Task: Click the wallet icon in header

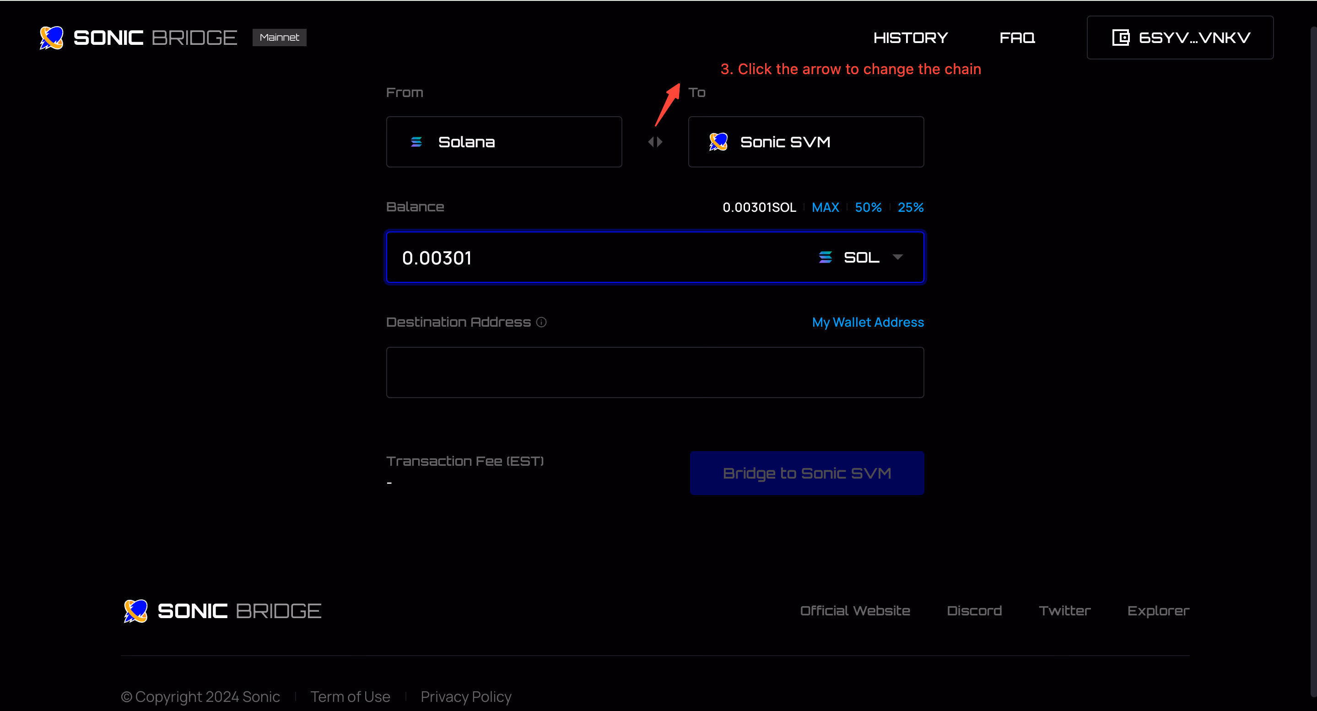Action: tap(1121, 38)
